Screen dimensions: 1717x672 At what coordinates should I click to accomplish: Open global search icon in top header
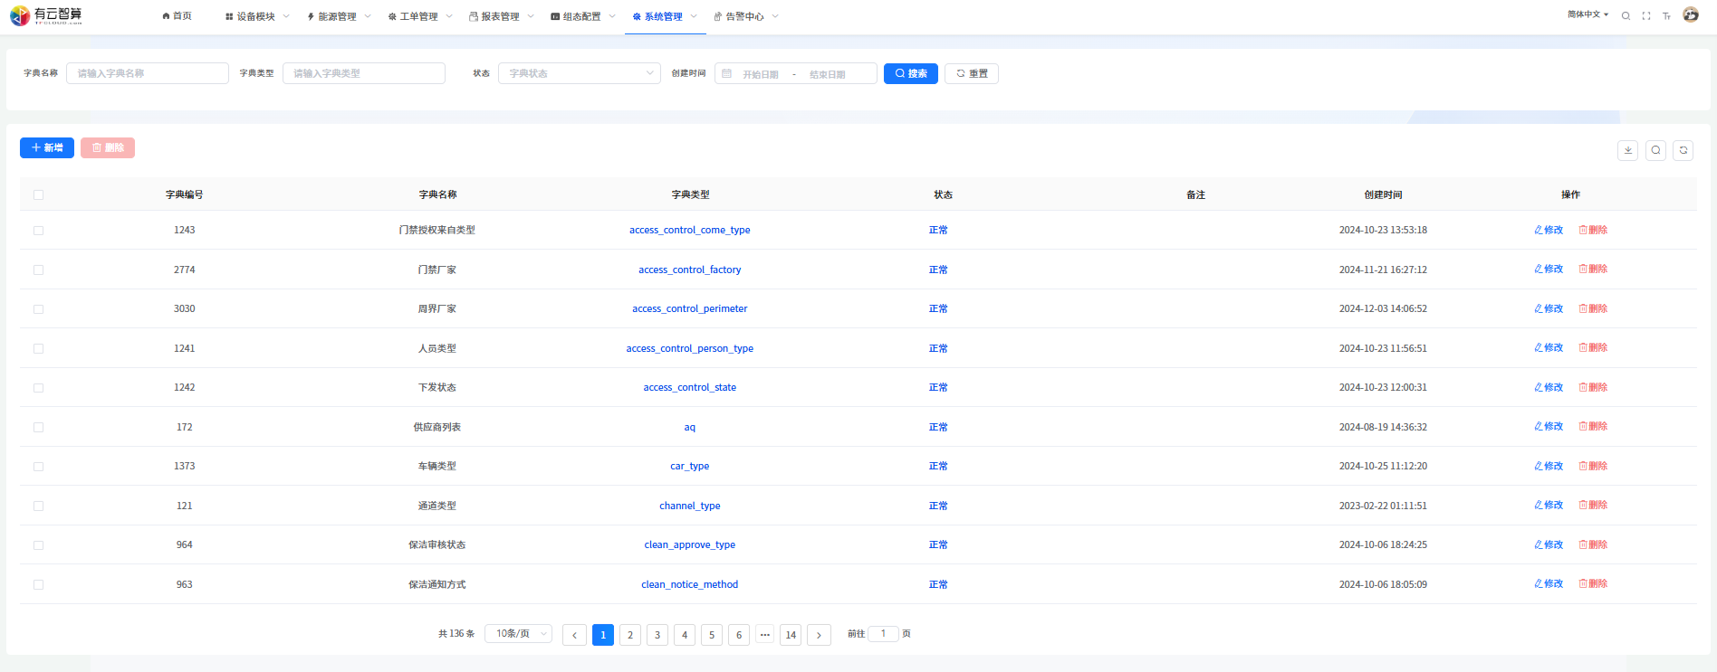(x=1626, y=16)
